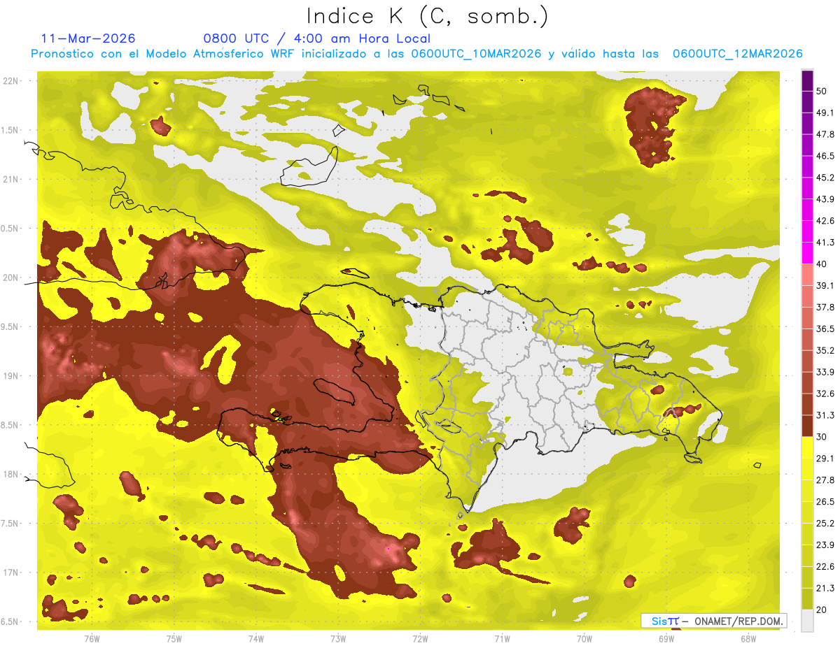840x648 pixels.
Task: Click the gray swatch below 20 on scale
Action: [x=807, y=621]
